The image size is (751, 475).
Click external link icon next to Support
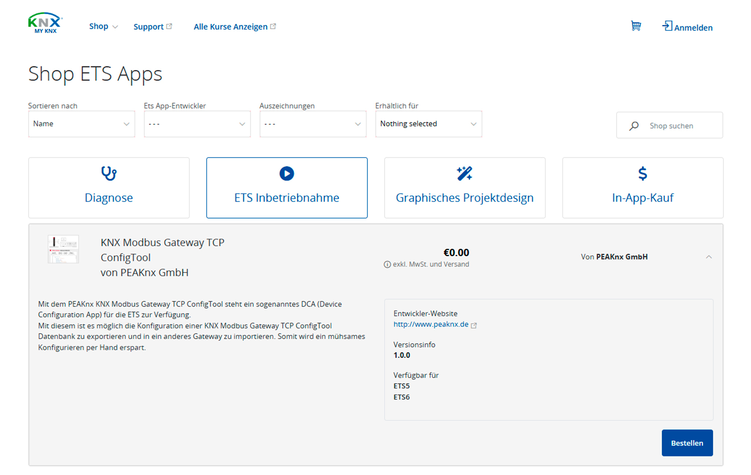pos(169,26)
